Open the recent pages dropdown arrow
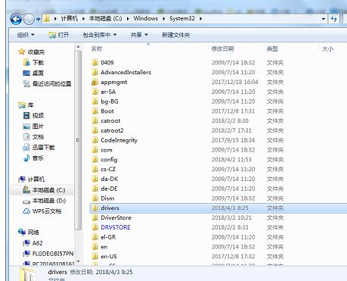347x281 pixels. (38, 19)
